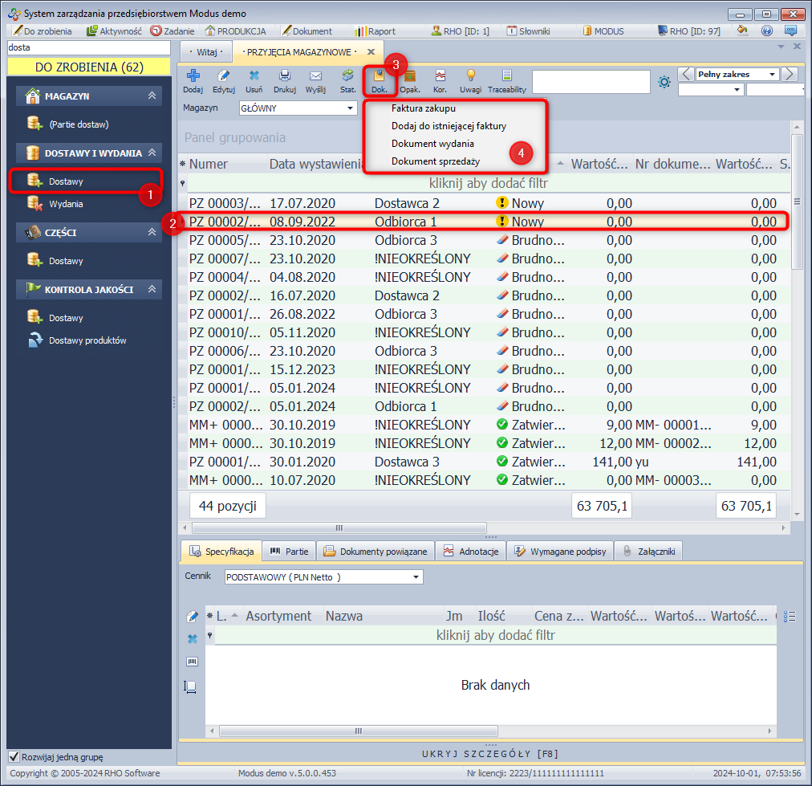The width and height of the screenshot is (812, 786).
Task: Click the Uwagi lightbulb icon
Action: (x=471, y=77)
